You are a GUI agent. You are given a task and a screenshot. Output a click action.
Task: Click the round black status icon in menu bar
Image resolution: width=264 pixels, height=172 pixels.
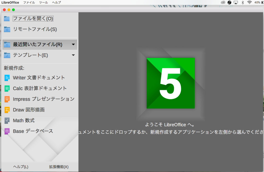(x=229, y=2)
